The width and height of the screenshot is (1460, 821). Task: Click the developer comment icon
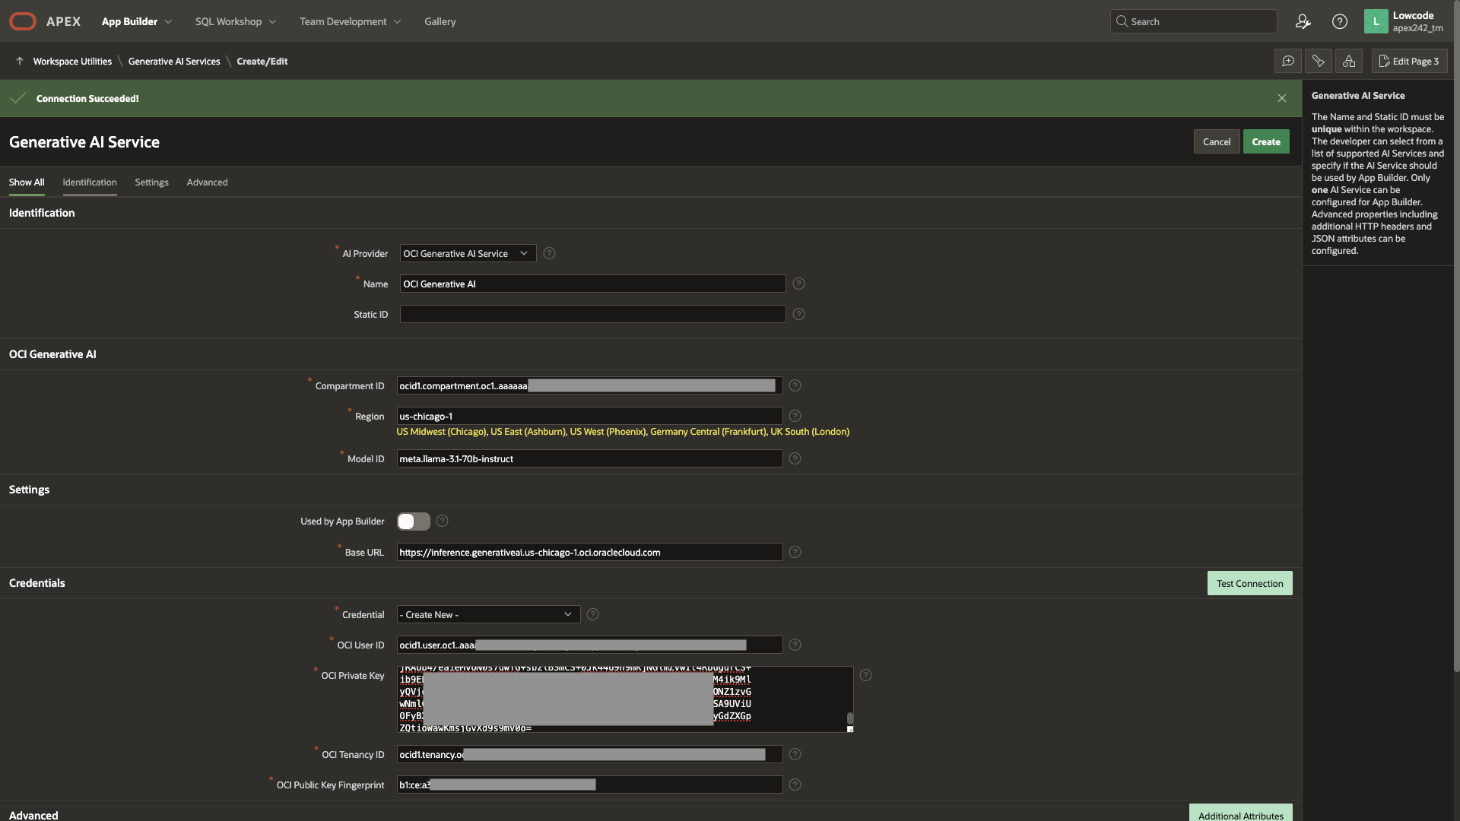click(x=1288, y=61)
